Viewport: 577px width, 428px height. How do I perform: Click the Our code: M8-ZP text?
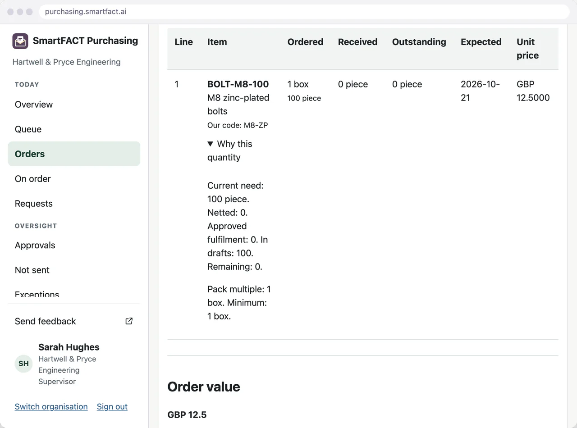(238, 125)
